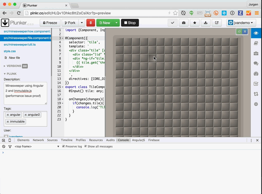The width and height of the screenshot is (262, 194).
Task: Switch to the Network tab in DevTools
Action: tap(38, 140)
